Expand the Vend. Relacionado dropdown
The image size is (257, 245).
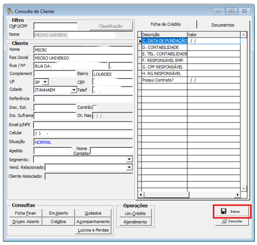tap(129, 167)
